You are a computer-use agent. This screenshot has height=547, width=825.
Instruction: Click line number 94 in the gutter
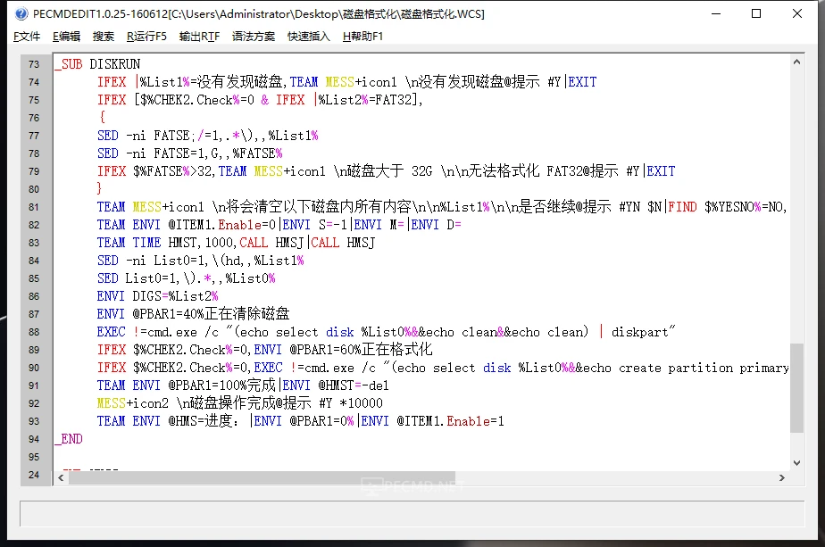tap(34, 439)
